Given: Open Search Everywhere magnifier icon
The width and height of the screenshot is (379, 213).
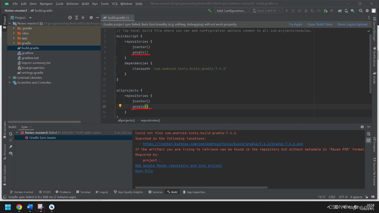Looking at the screenshot, I should (361, 11).
